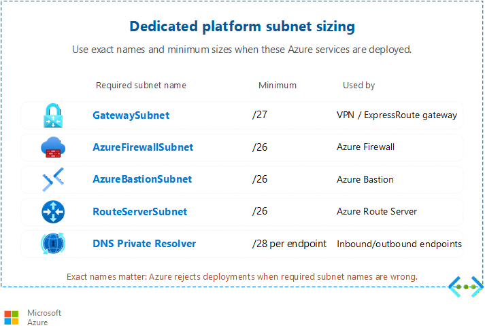Click the Microsoft Azure wordmark text
This screenshot has height=332, width=485.
[x=44, y=318]
